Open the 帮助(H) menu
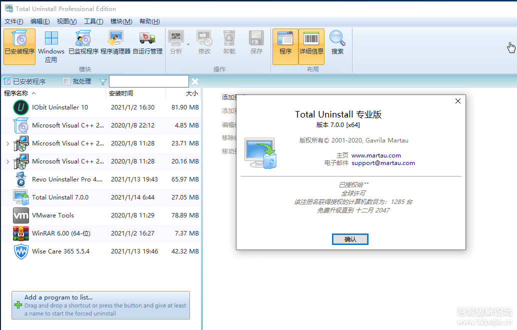517x330 pixels. click(x=149, y=21)
